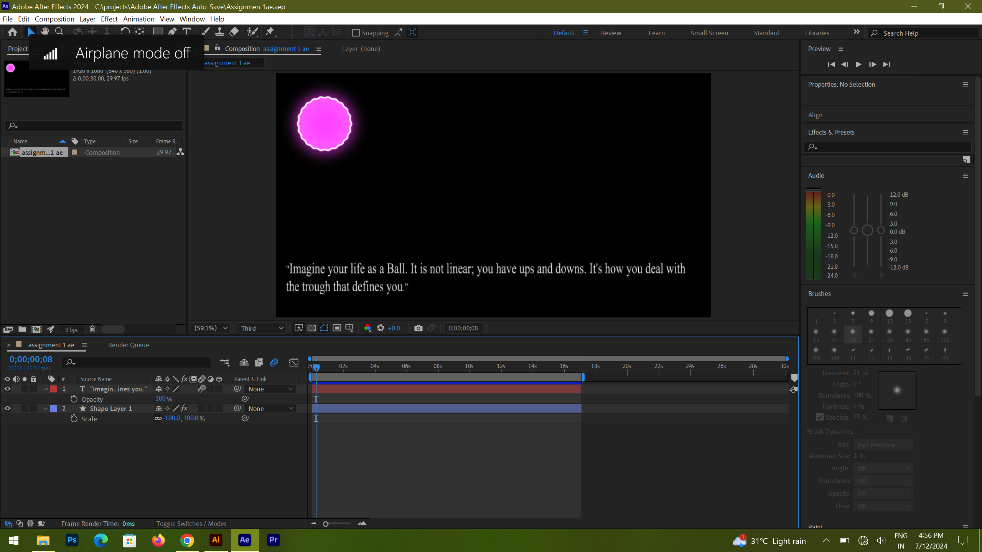Image resolution: width=982 pixels, height=552 pixels.
Task: Select the Horizontal Type tool
Action: 187,32
